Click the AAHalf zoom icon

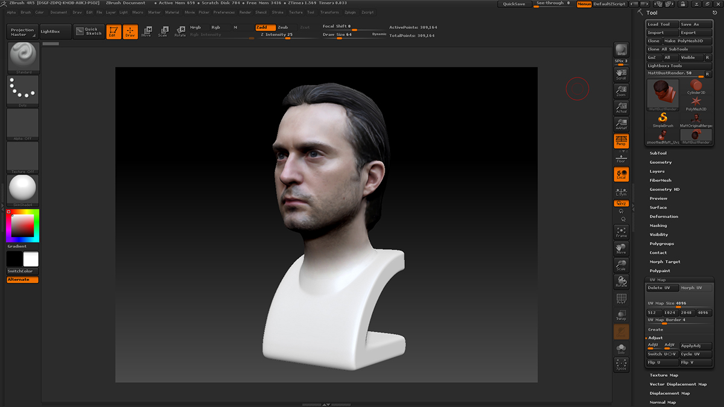pos(621,124)
